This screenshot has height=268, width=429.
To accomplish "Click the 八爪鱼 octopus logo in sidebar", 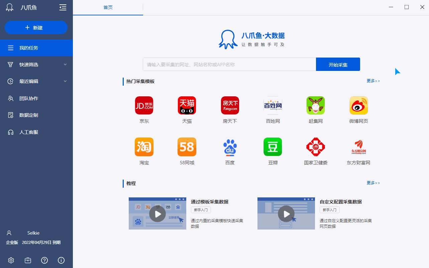I will (x=10, y=7).
